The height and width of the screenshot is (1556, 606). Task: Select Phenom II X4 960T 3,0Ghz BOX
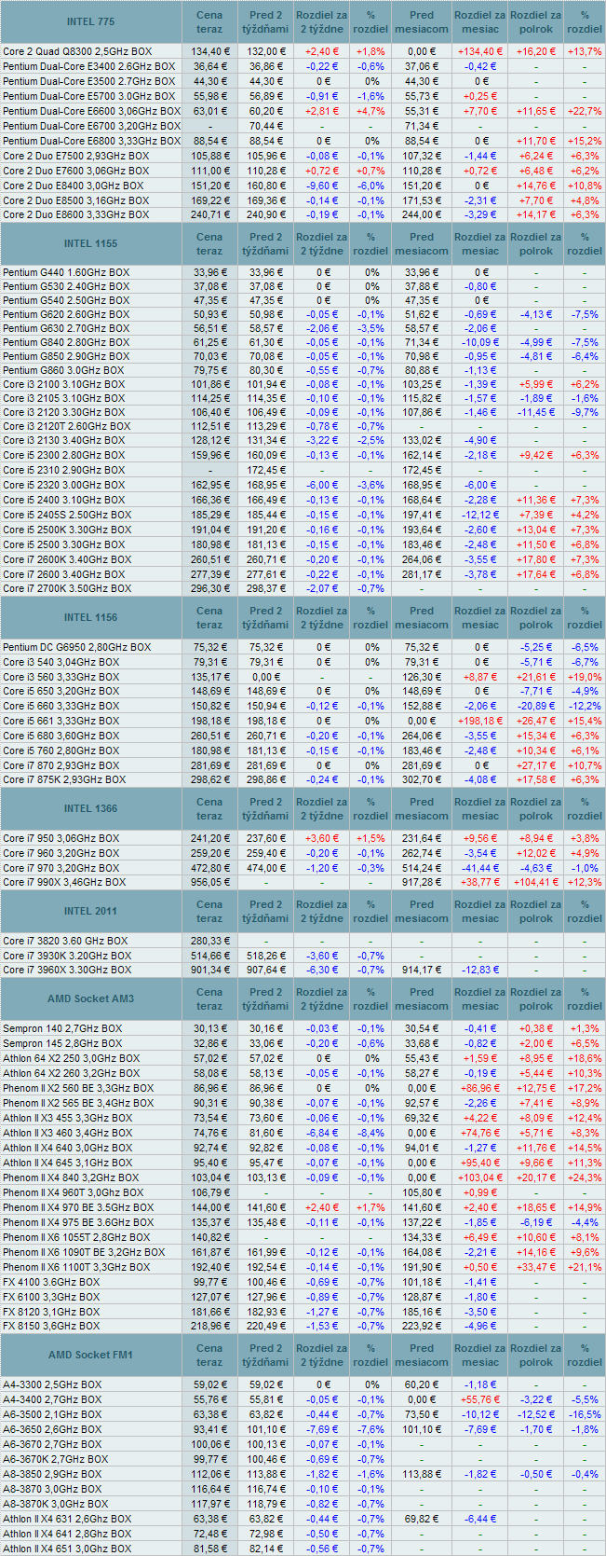(x=73, y=1192)
